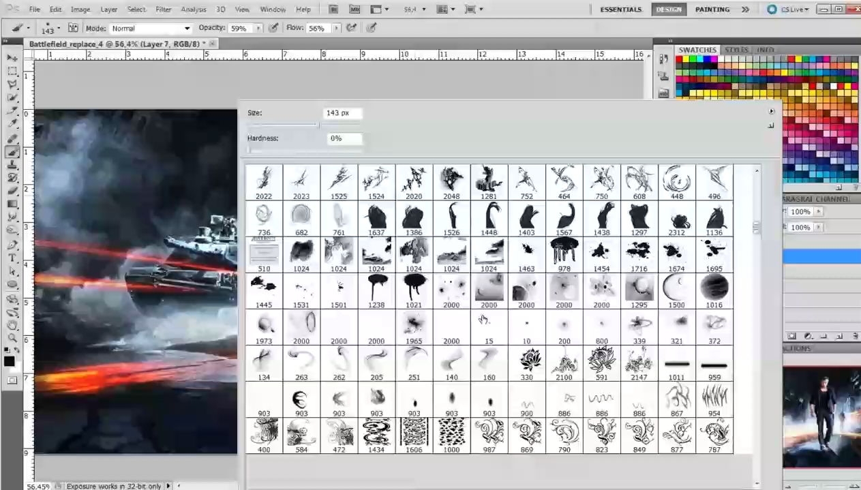Select the Path Selection tool

click(x=12, y=271)
